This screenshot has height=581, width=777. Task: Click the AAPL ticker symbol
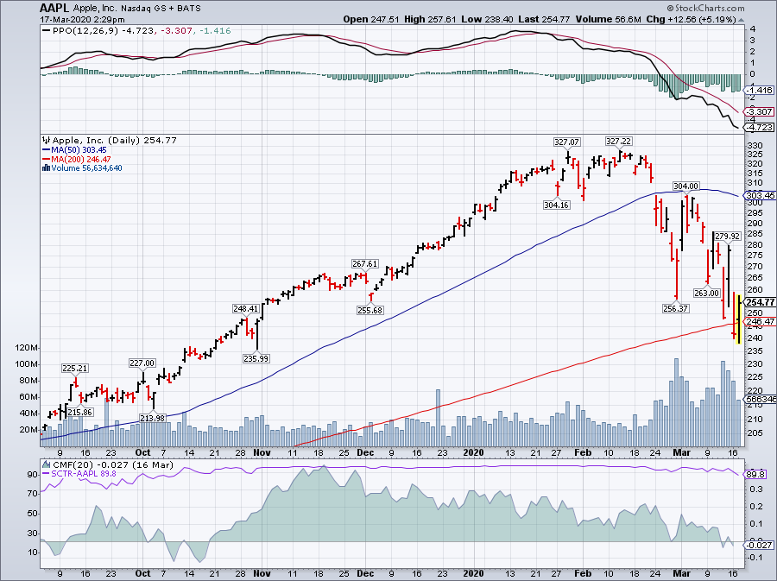click(55, 9)
